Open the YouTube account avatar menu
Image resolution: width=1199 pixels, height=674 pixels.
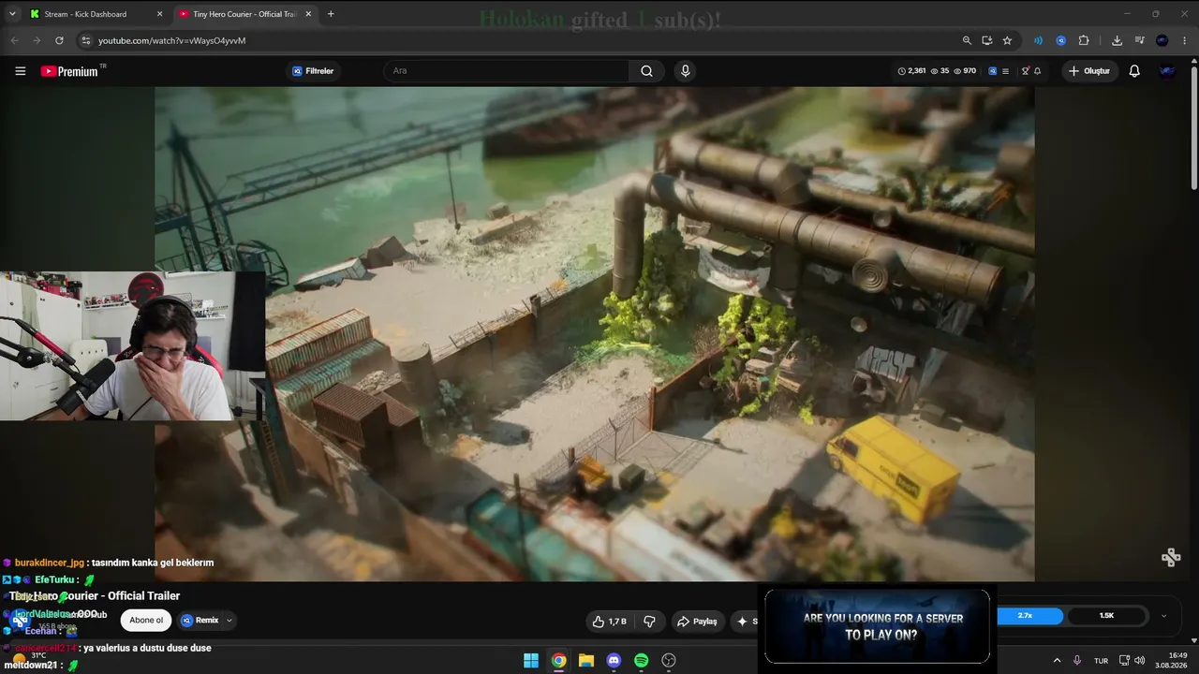1167,71
